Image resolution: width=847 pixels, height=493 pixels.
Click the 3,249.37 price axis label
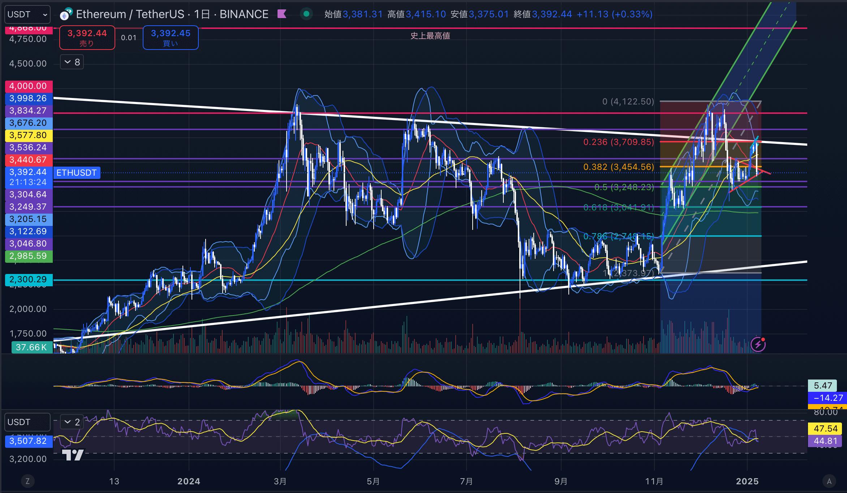coord(29,207)
